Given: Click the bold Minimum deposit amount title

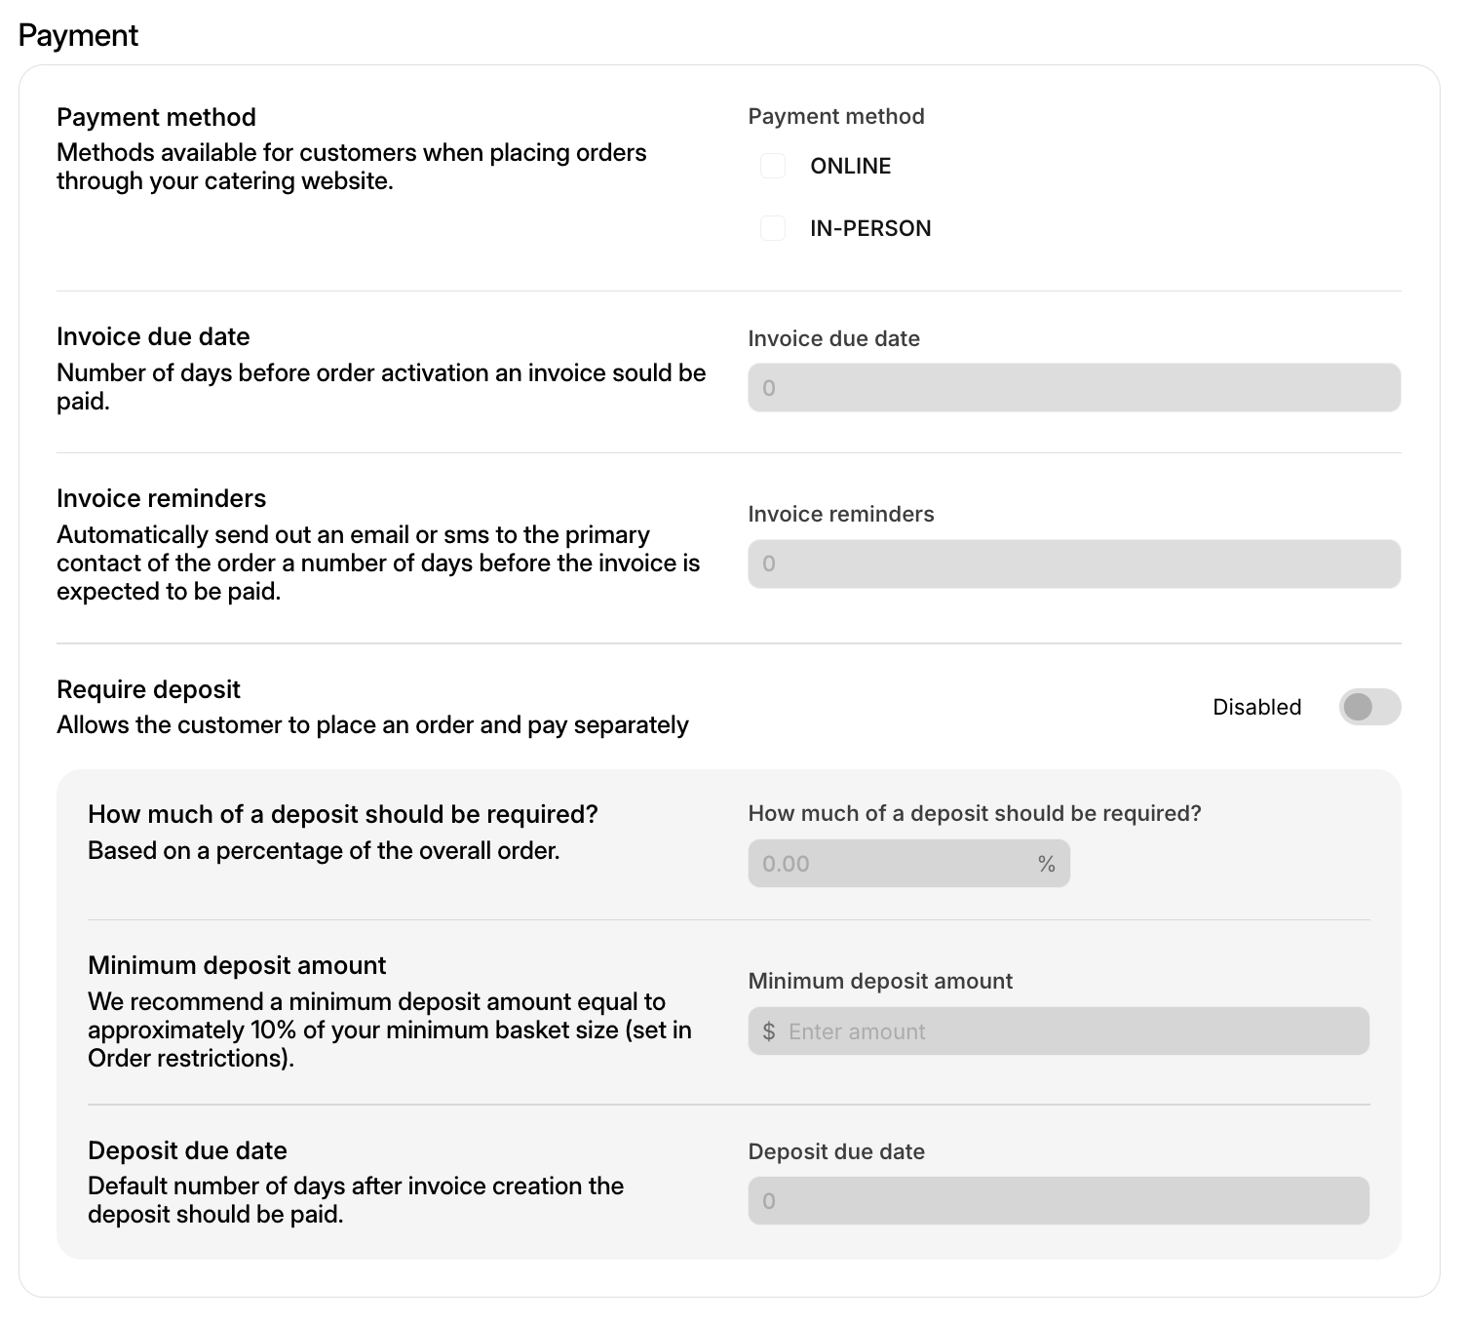Looking at the screenshot, I should (x=237, y=965).
